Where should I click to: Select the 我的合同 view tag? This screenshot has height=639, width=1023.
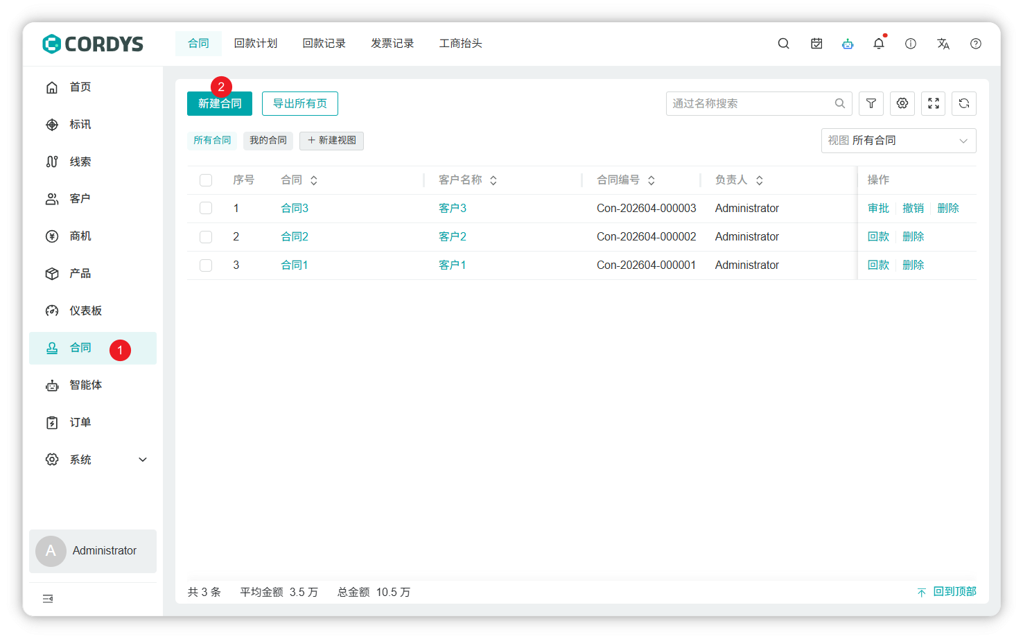pyautogui.click(x=268, y=141)
